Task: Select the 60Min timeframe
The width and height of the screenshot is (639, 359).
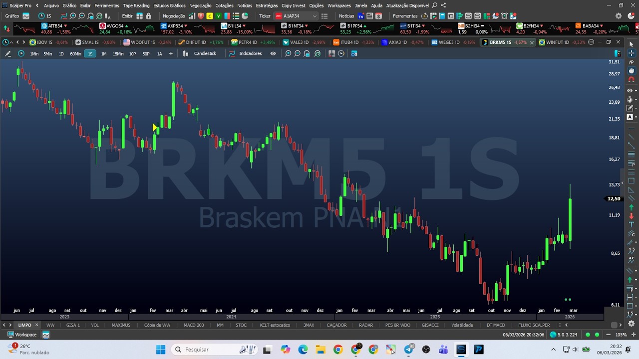Action: click(75, 53)
